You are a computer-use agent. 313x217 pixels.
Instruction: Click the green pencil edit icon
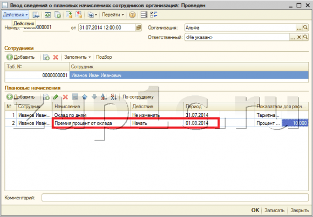(x=56, y=97)
